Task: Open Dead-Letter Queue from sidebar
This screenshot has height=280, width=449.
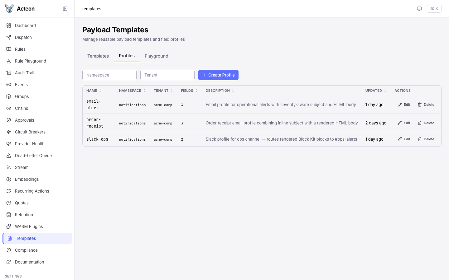Action: pos(33,156)
